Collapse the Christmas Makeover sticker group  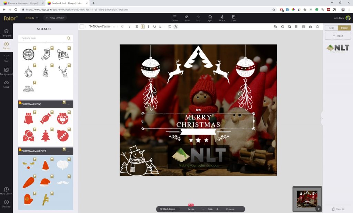[69, 151]
